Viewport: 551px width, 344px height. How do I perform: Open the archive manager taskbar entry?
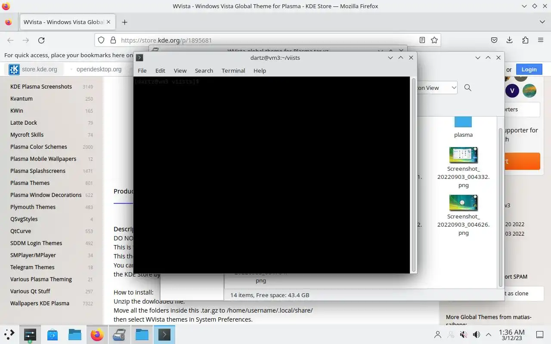click(120, 335)
